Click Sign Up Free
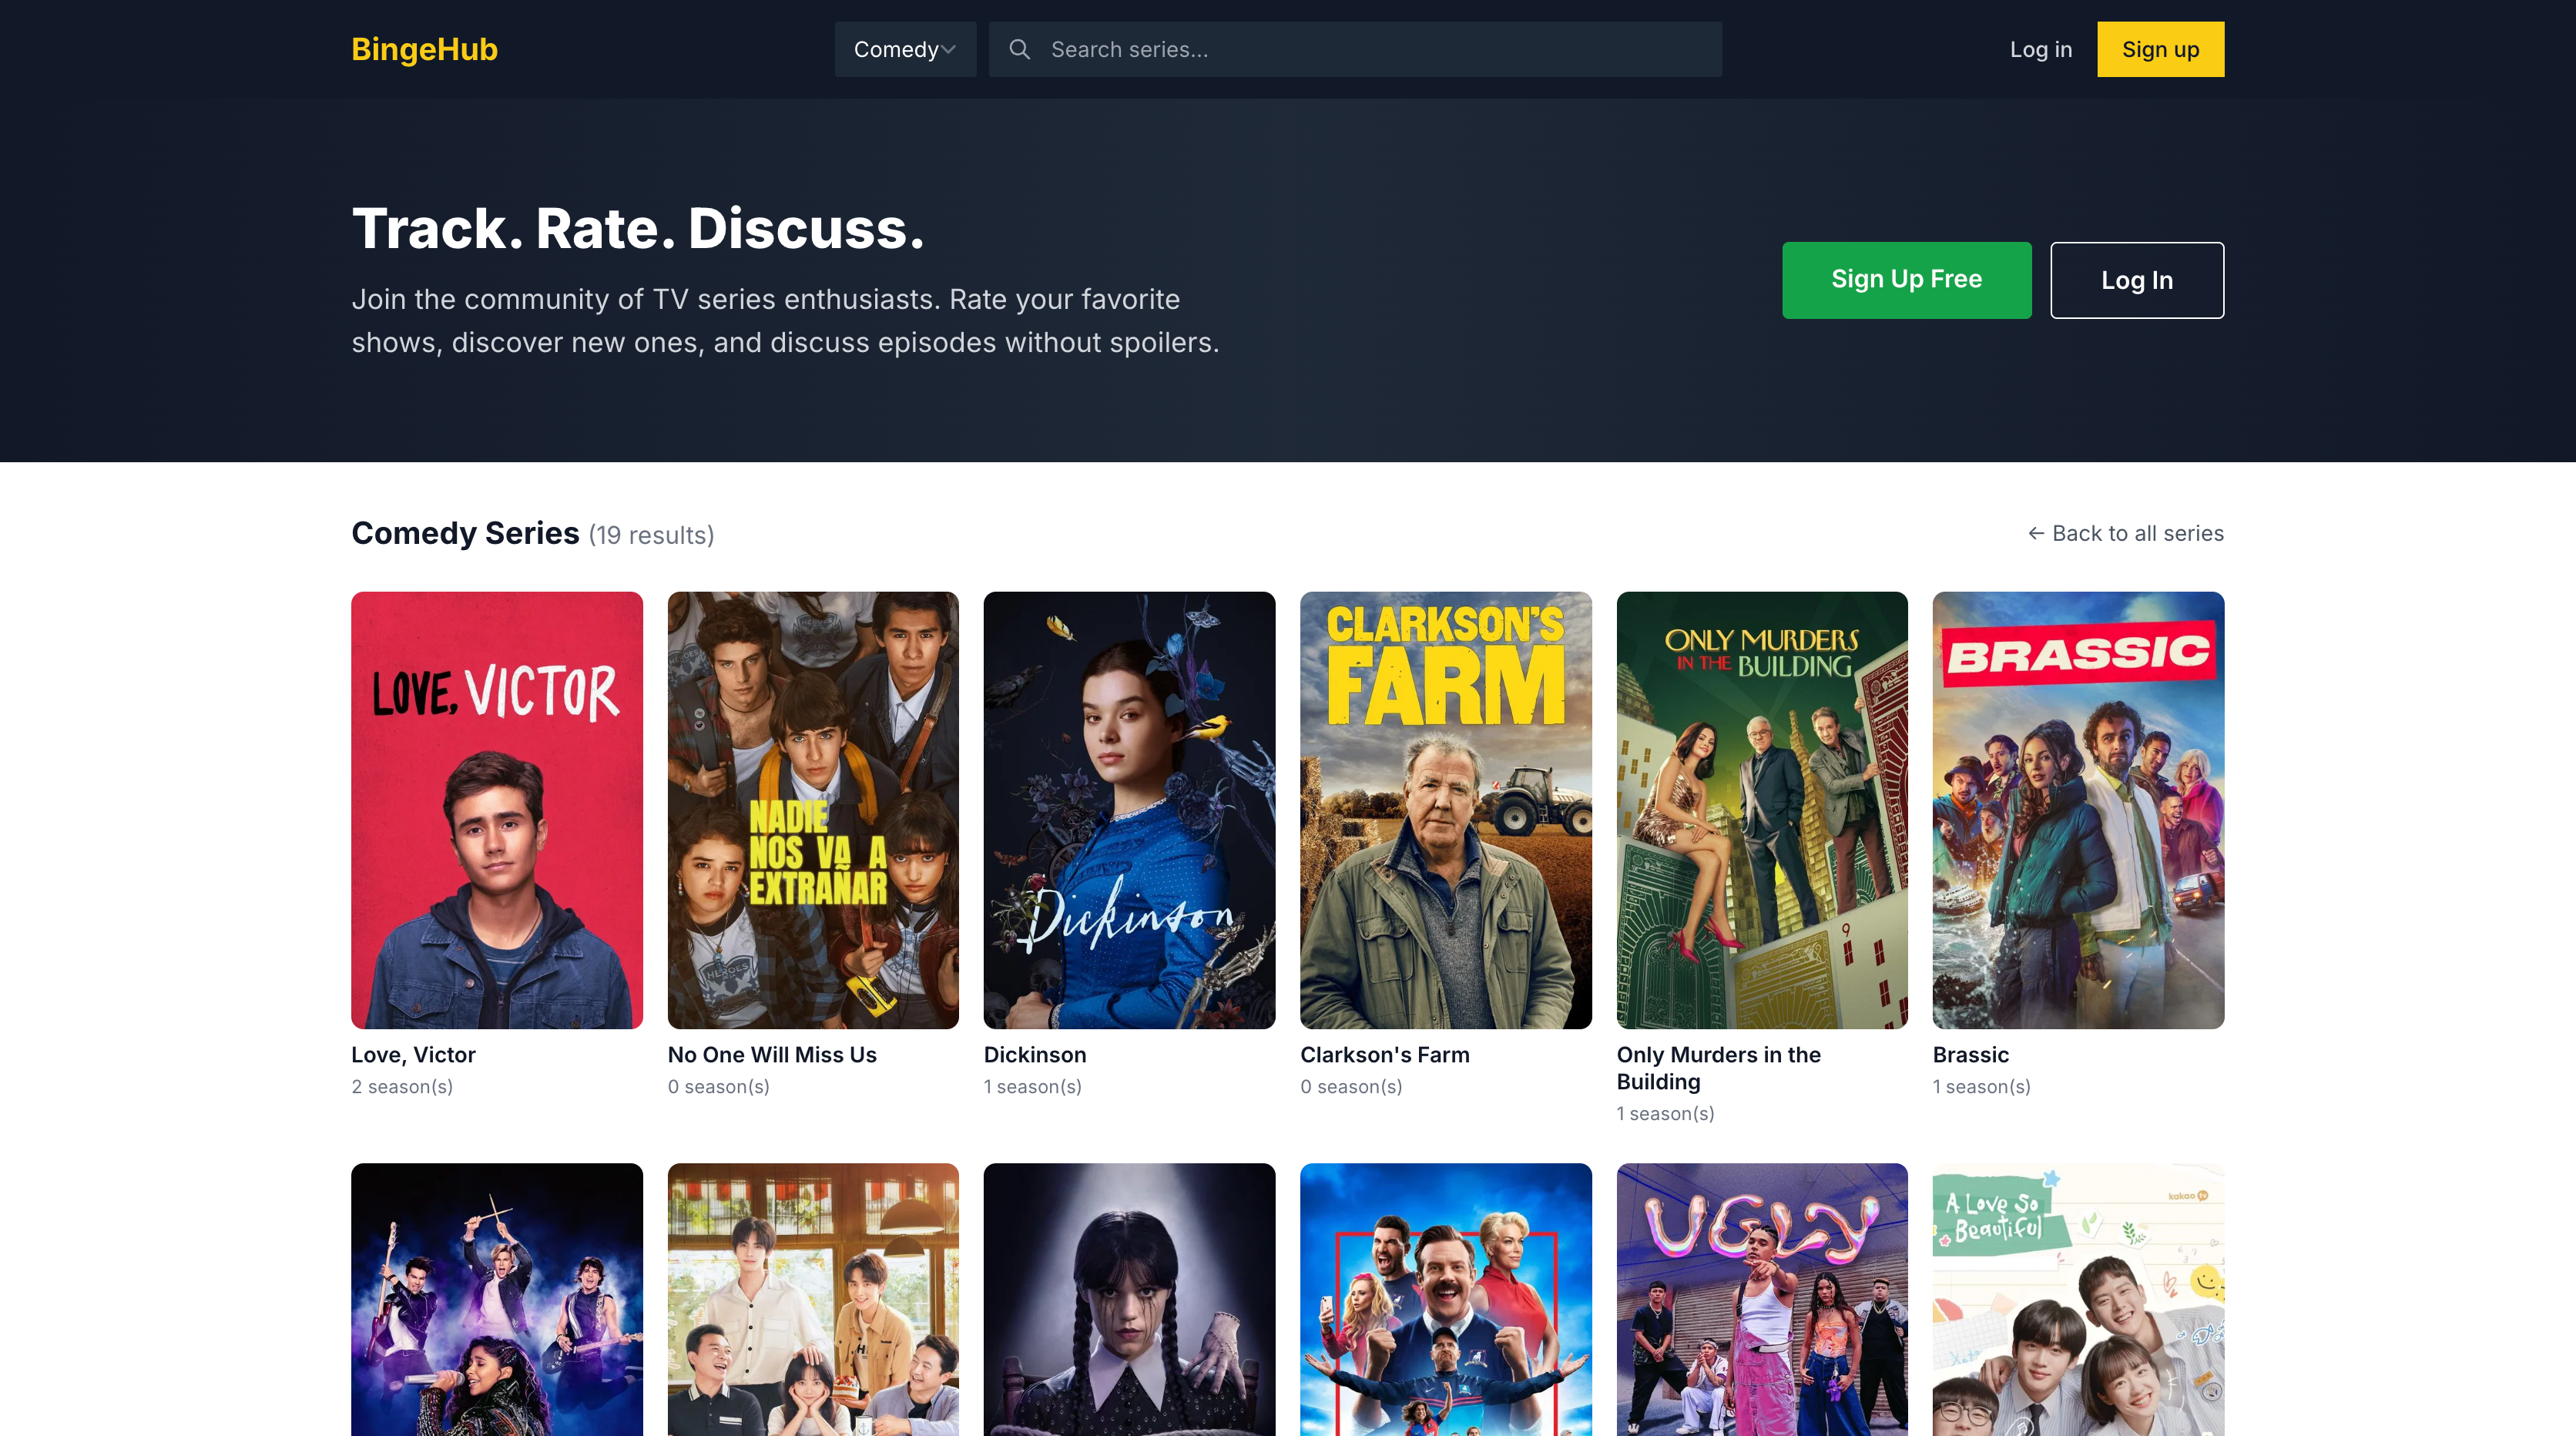This screenshot has width=2576, height=1436. pyautogui.click(x=1906, y=280)
